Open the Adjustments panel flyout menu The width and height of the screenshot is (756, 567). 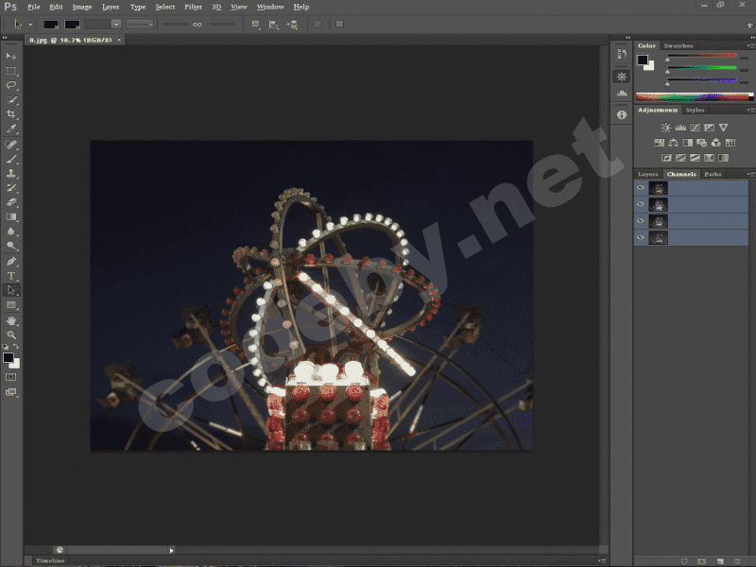coord(750,111)
